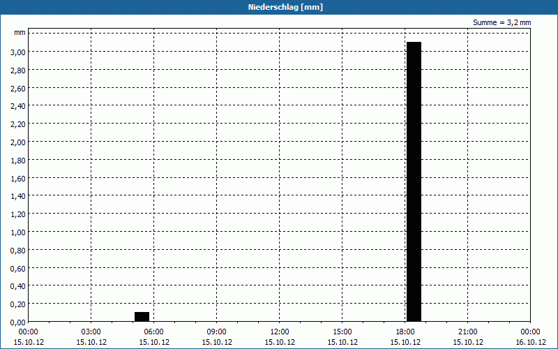Click the 00:00 label above 15.10.12

click(x=28, y=332)
